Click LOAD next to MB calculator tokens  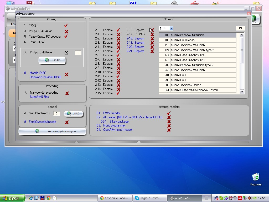pyautogui.click(x=74, y=114)
